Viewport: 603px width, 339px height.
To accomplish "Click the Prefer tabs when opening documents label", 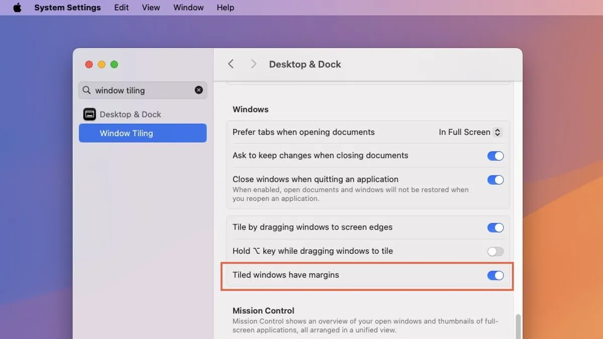I will pyautogui.click(x=304, y=132).
